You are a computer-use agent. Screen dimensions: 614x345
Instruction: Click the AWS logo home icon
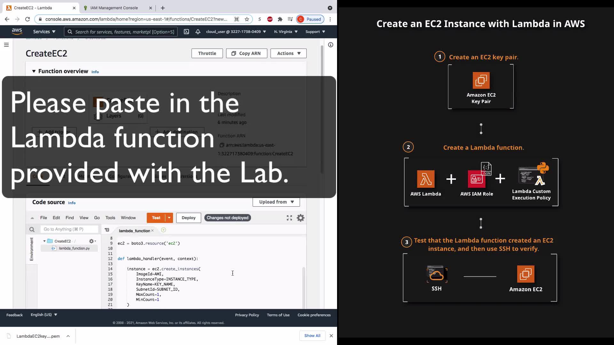click(17, 31)
